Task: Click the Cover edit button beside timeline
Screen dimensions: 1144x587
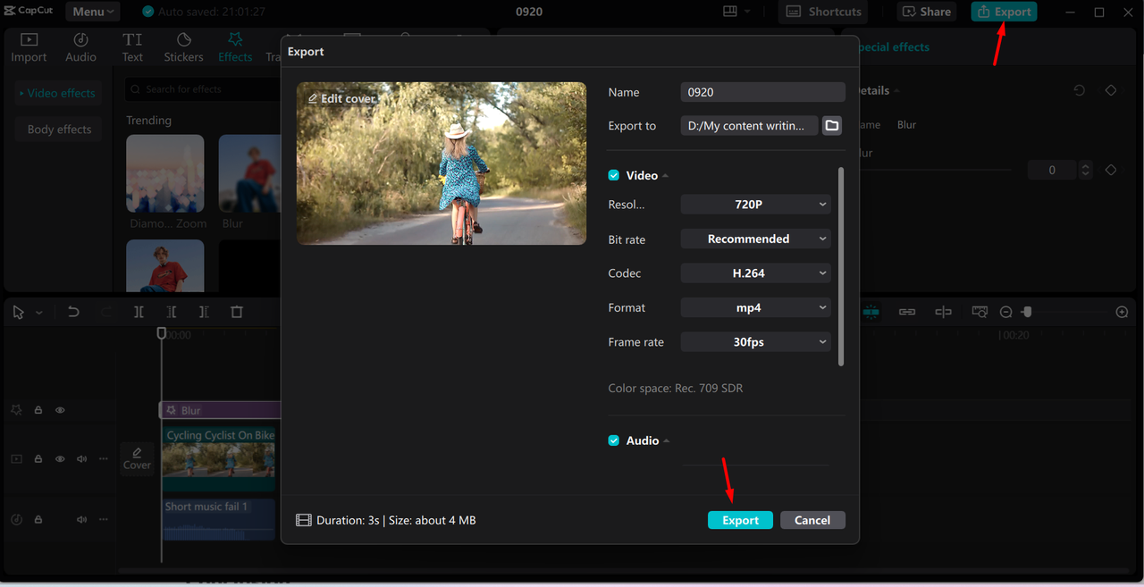Action: (x=137, y=459)
